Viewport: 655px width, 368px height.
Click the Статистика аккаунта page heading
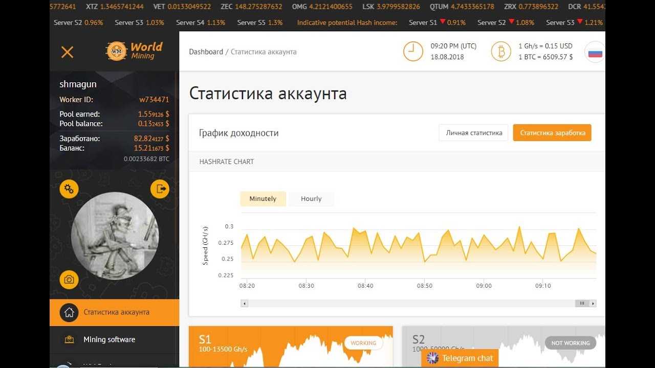pyautogui.click(x=268, y=94)
